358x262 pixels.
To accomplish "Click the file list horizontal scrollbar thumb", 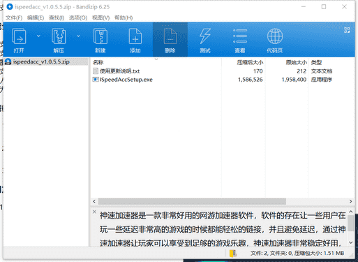I will 192,201.
